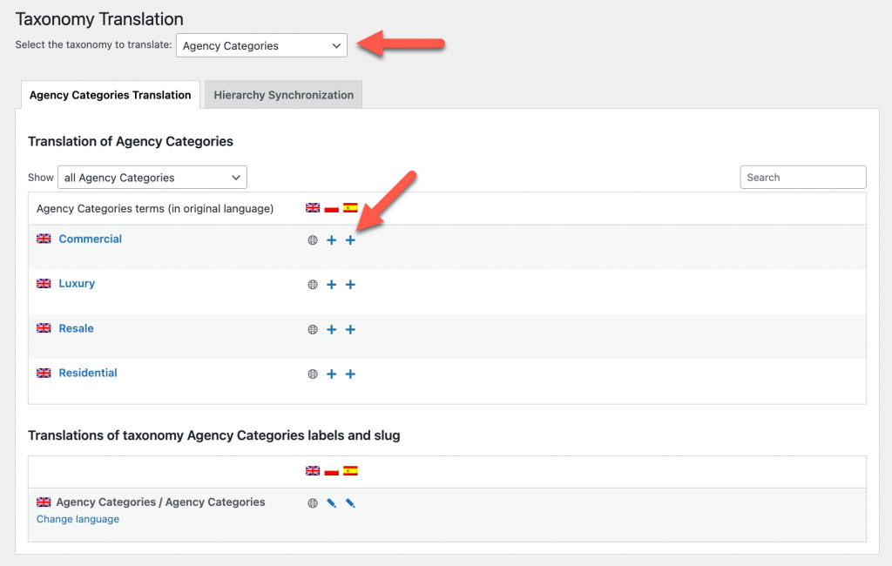Click the 'Translation of Agency Categories' heading
This screenshot has height=566, width=892.
[131, 141]
